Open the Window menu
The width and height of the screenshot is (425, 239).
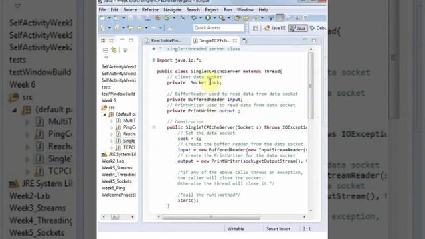(x=245, y=10)
